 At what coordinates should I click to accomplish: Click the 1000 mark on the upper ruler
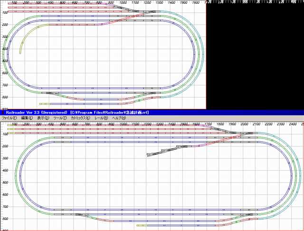[123, 3]
